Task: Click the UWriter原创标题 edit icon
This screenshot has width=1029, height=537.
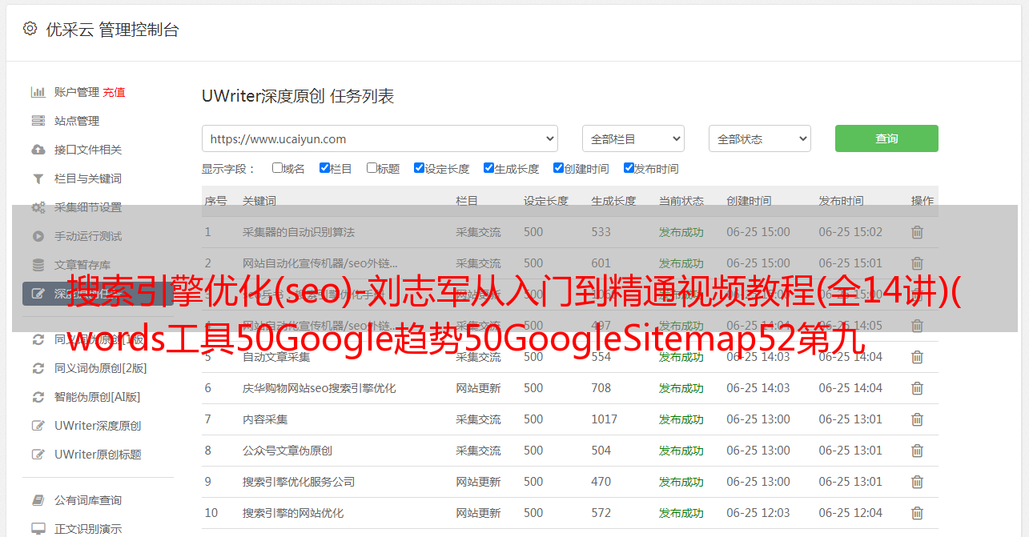Action: pos(38,455)
